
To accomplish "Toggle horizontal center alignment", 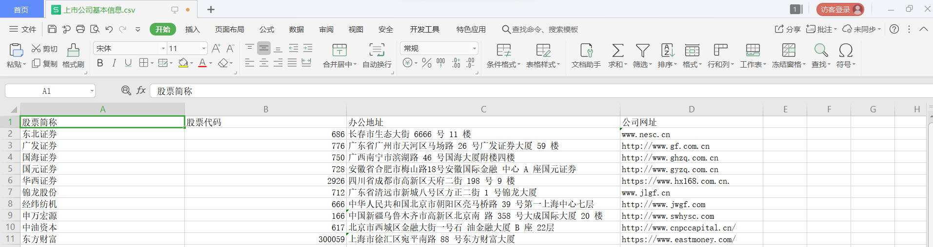I will coord(264,63).
